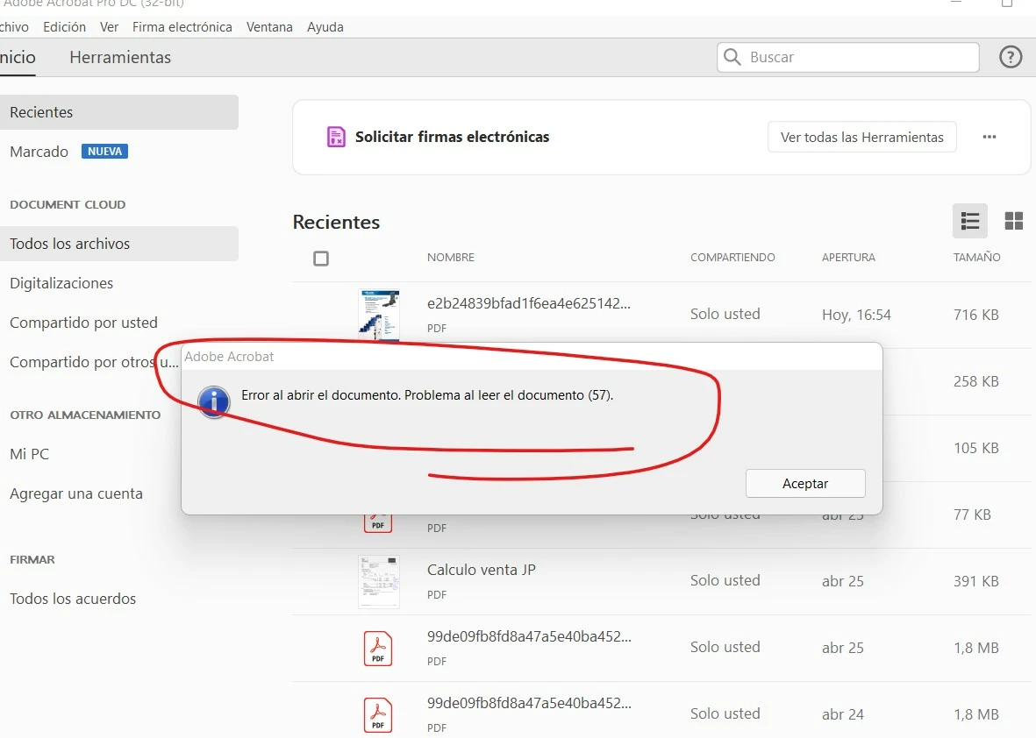Sort by the COMPARTIENDO column header
The image size is (1036, 738).
(732, 258)
